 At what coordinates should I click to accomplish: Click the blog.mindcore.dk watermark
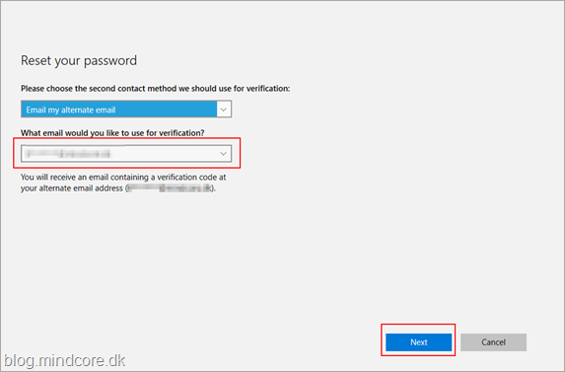tap(65, 360)
